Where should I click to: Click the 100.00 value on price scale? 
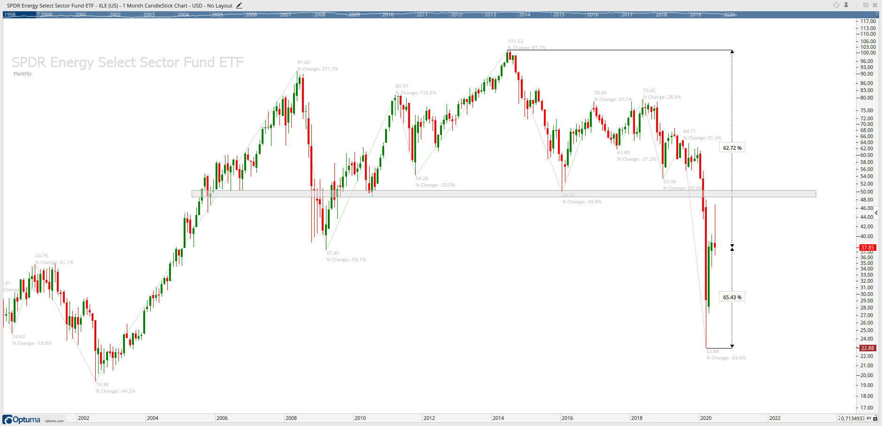[x=868, y=53]
